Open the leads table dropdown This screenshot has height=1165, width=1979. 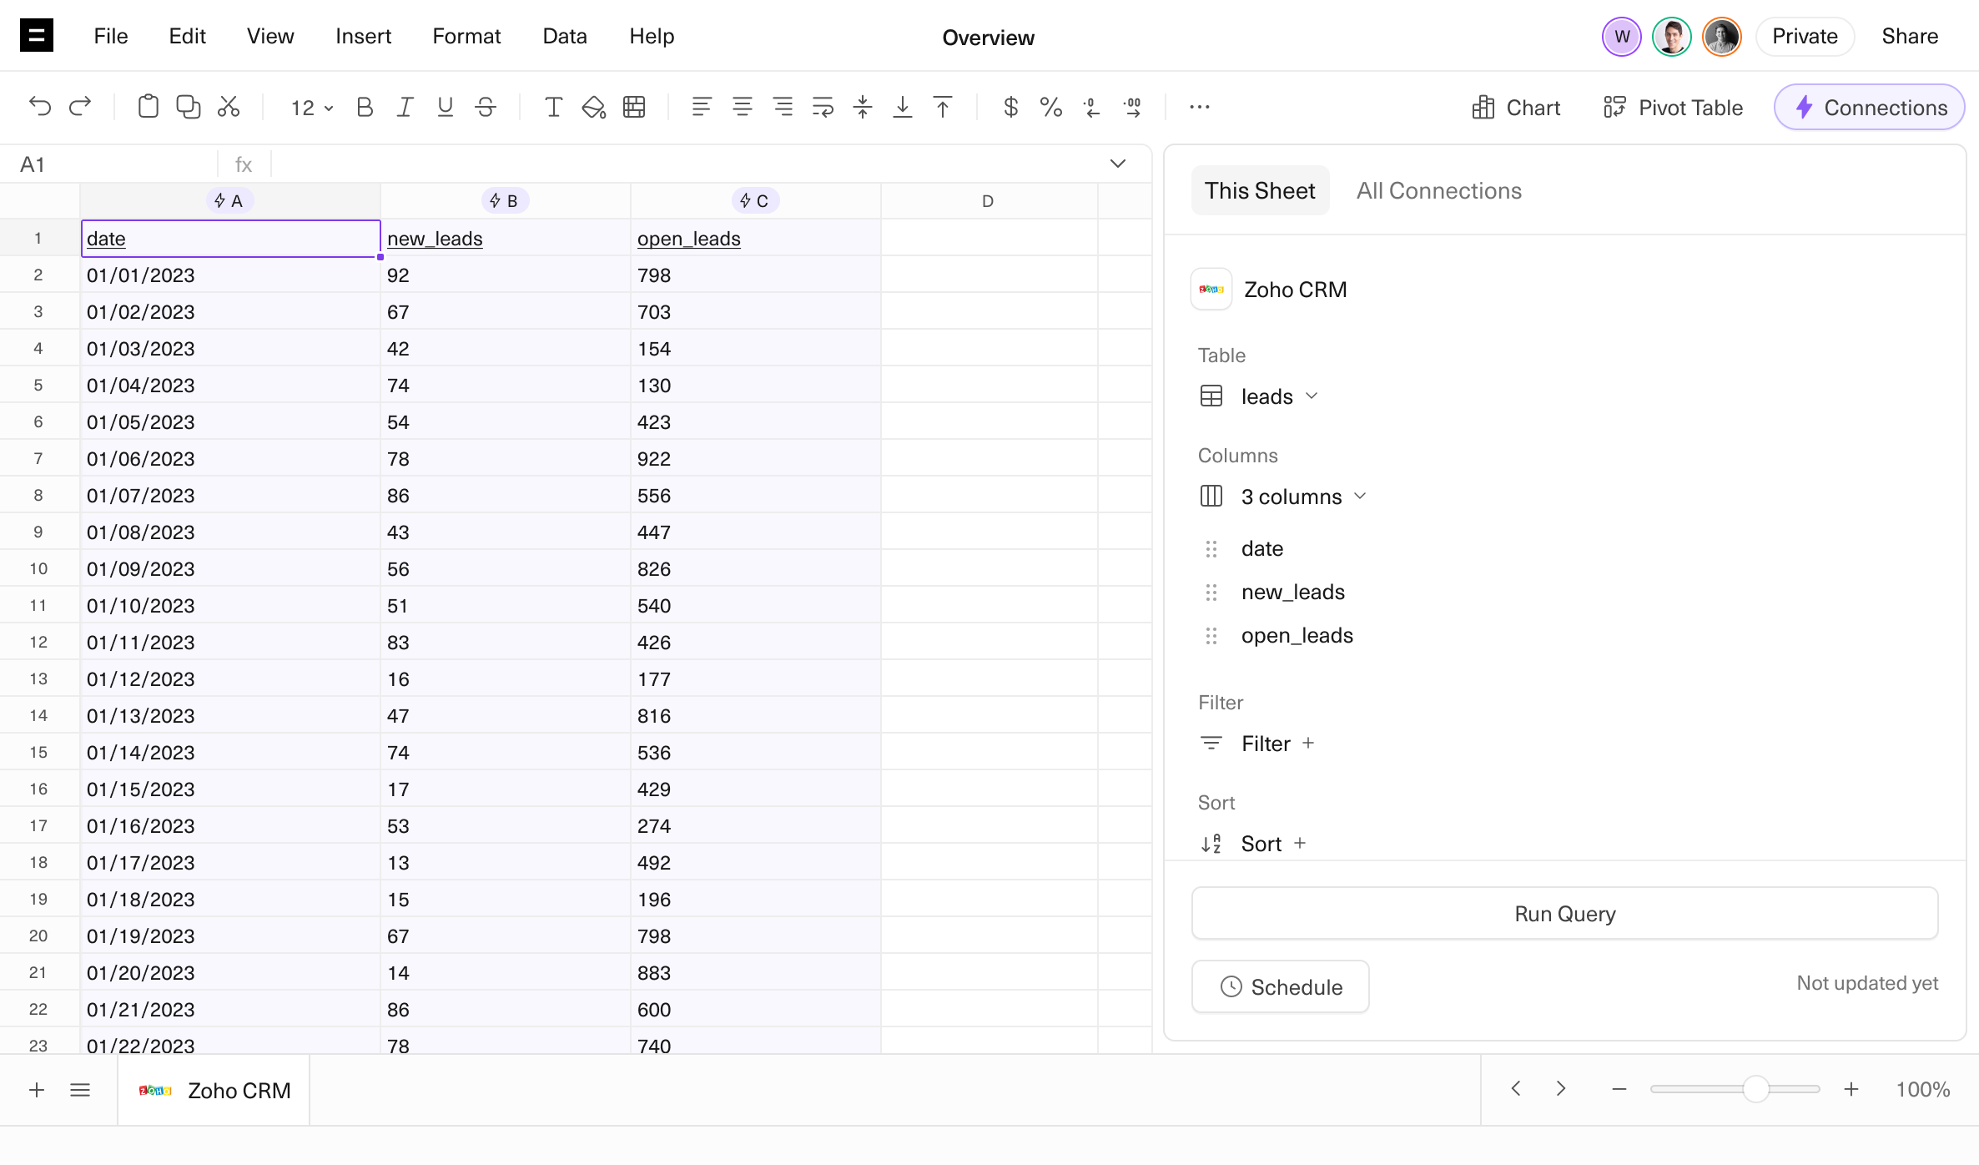click(x=1278, y=396)
